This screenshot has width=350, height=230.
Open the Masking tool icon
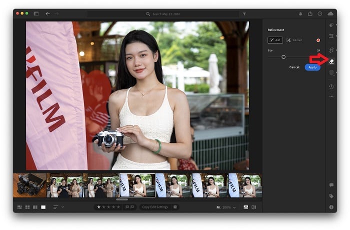click(331, 73)
